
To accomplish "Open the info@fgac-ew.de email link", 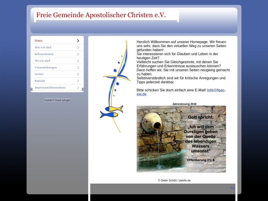I will coord(216,90).
